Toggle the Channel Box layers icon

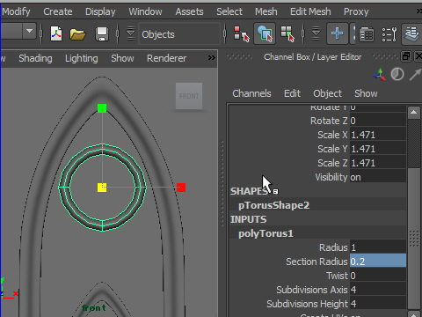[411, 33]
